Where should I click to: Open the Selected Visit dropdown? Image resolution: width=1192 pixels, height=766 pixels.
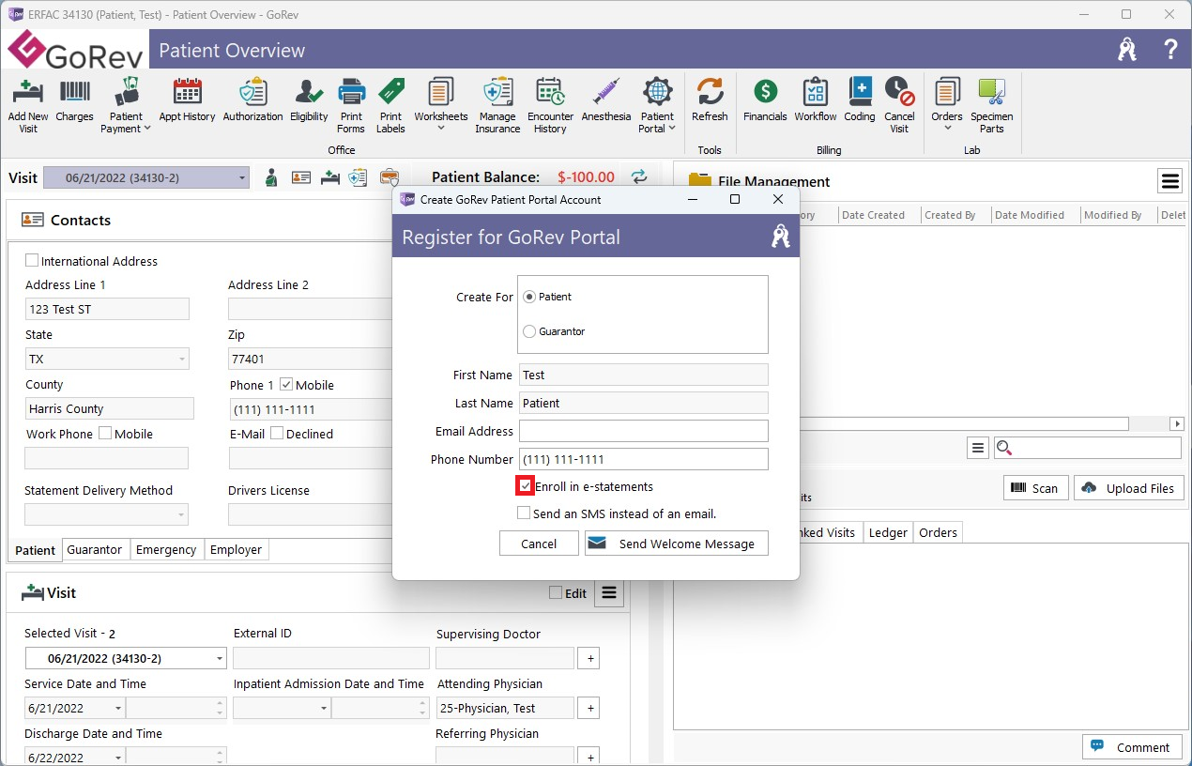tap(220, 659)
